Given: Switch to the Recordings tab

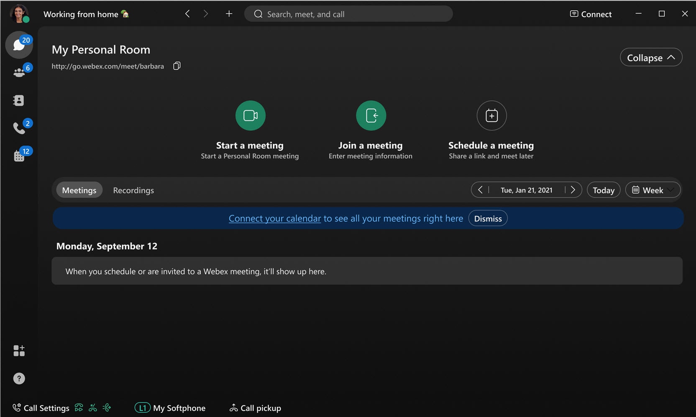Looking at the screenshot, I should click(133, 190).
